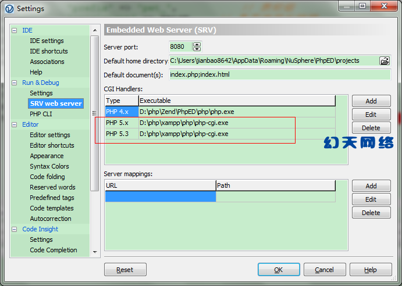The image size is (402, 286).
Task: Click the PhpED app icon in title bar
Action: click(x=9, y=9)
